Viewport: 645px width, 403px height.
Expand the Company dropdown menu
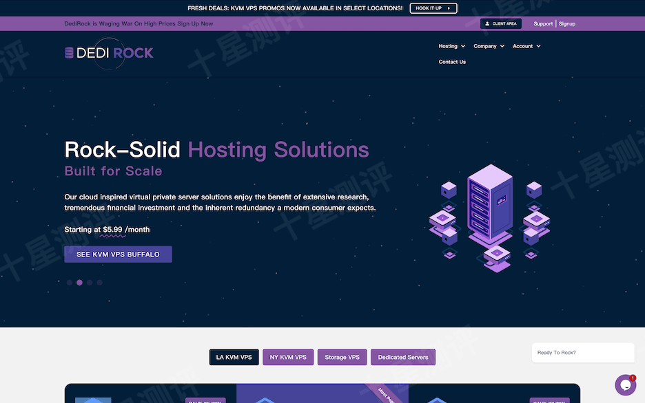point(489,46)
